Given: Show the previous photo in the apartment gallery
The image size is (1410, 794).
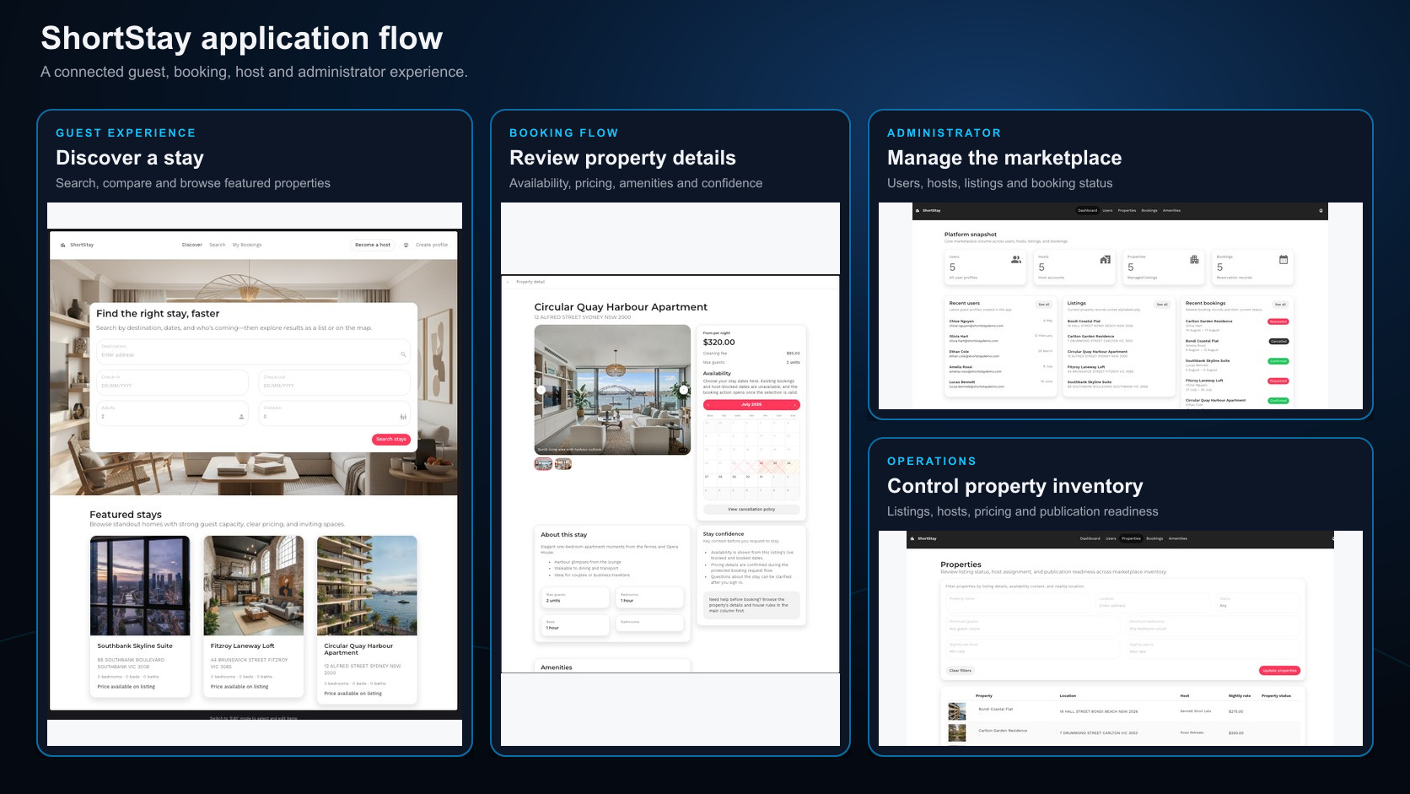Looking at the screenshot, I should tap(541, 390).
